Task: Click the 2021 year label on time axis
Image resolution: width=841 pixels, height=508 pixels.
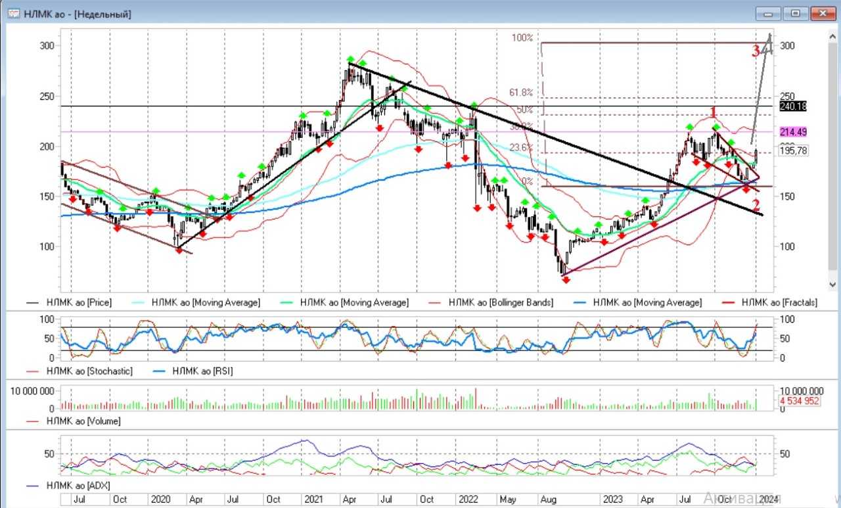Action: coord(313,499)
